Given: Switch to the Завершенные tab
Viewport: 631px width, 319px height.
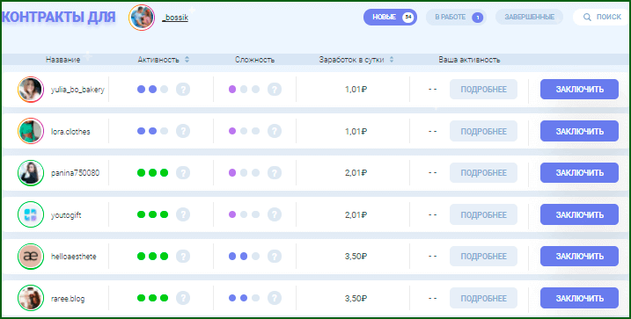Looking at the screenshot, I should (x=529, y=18).
